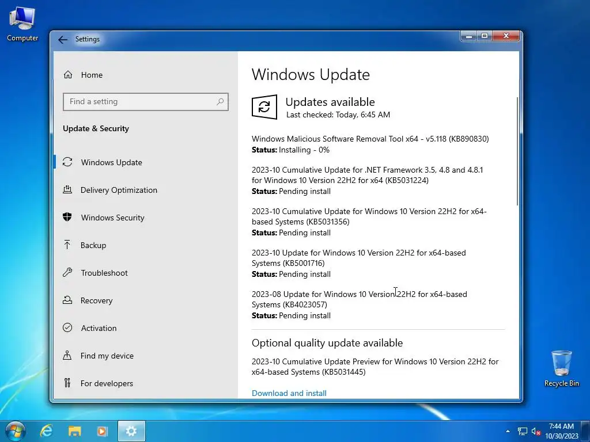Click the Windows Update sync icon in sidebar

click(68, 162)
